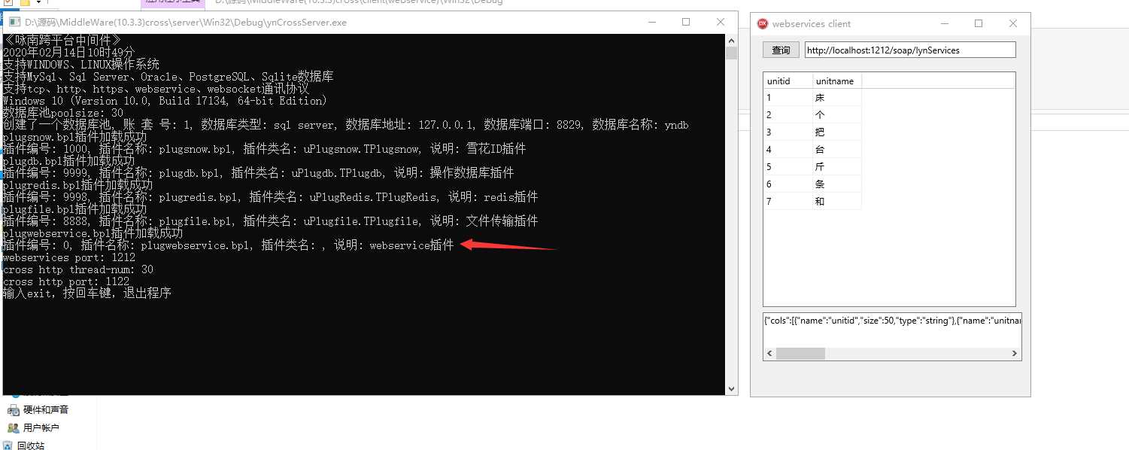1129x450 pixels.
Task: Select unitname cell 个
Action: (836, 115)
